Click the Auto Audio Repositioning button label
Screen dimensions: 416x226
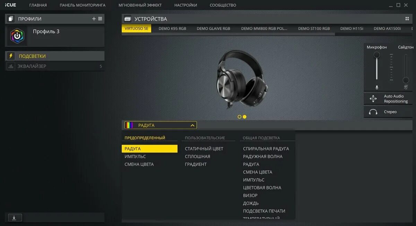click(x=396, y=99)
